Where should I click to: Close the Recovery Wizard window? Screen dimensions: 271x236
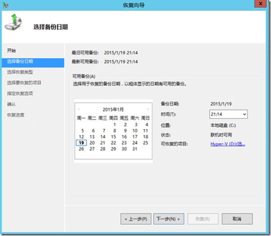tap(260, 3)
